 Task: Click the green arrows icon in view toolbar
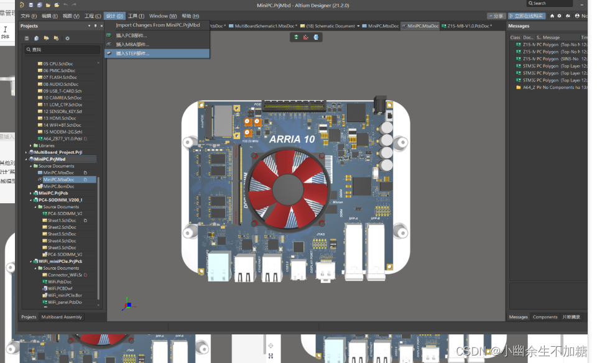(296, 37)
